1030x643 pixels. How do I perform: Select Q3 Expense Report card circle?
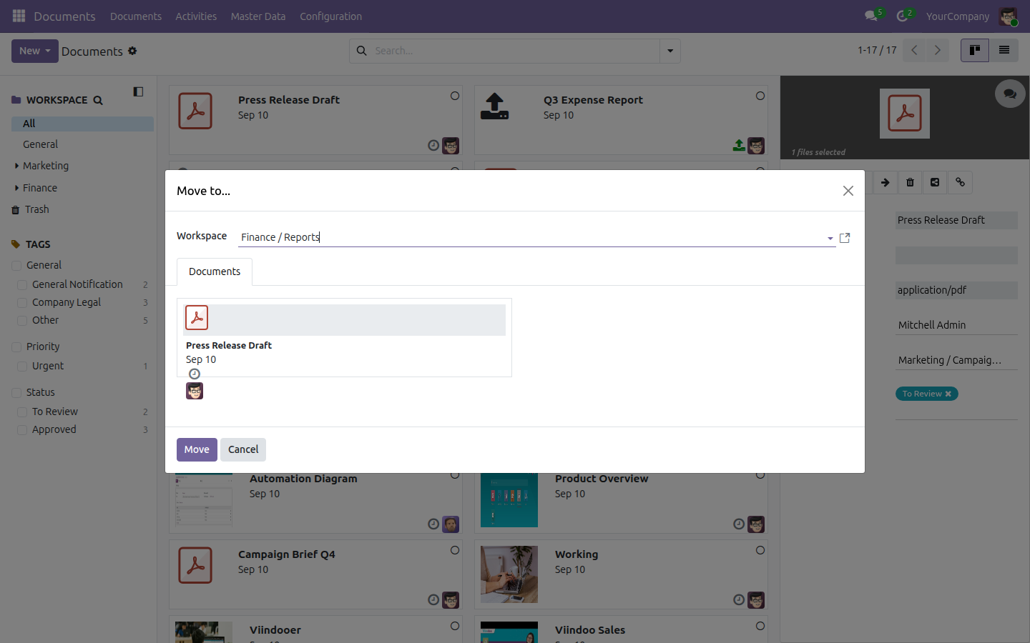coord(760,96)
